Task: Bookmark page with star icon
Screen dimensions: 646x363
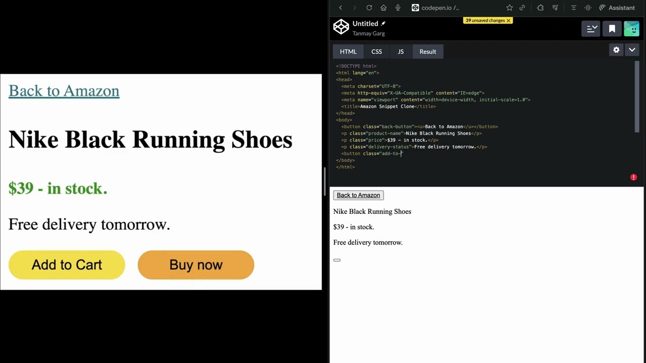Action: [x=509, y=8]
